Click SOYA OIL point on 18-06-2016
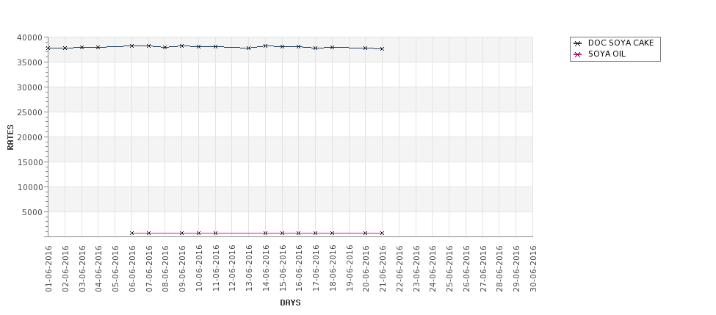The height and width of the screenshot is (315, 716). pyautogui.click(x=332, y=233)
